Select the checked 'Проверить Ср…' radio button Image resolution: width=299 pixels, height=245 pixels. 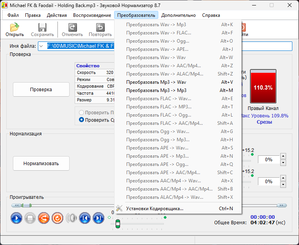click(x=81, y=120)
